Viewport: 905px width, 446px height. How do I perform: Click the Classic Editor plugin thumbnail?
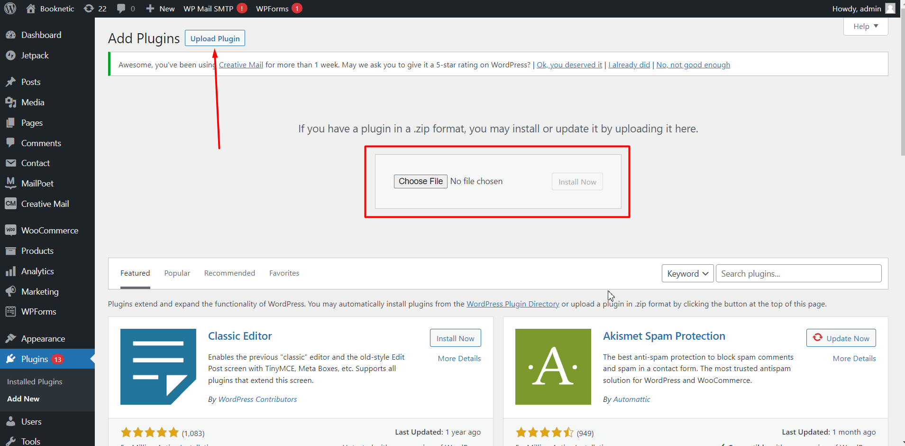(158, 366)
